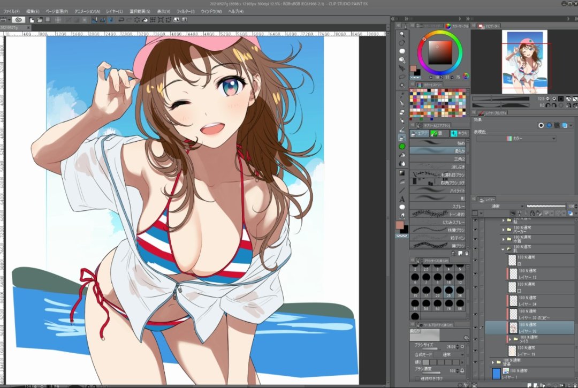Image resolution: width=578 pixels, height=388 pixels.
Task: Choose the 強め airbrush sub tool
Action: click(438, 142)
